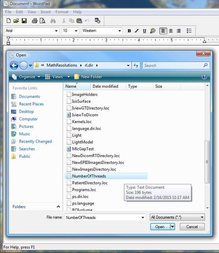Open the Help menu
This screenshot has height=253, width=219.
pyautogui.click(x=77, y=12)
